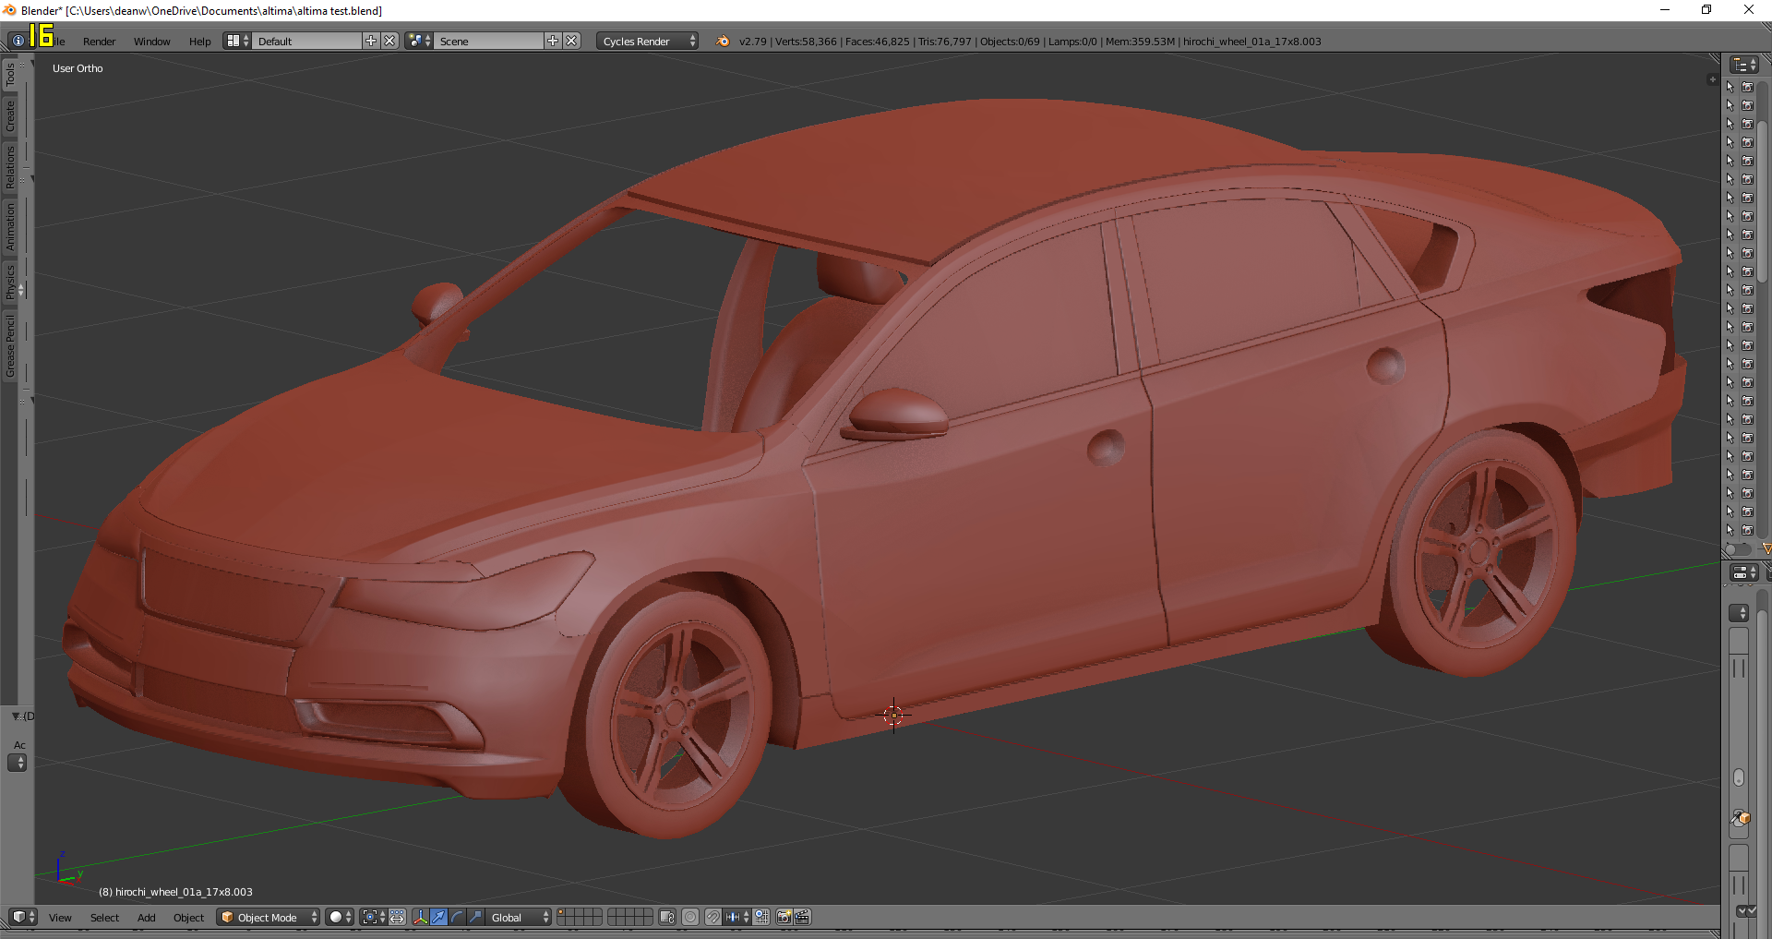The image size is (1772, 939).
Task: Open the Cycles Render engine dropdown
Action: [x=646, y=42]
